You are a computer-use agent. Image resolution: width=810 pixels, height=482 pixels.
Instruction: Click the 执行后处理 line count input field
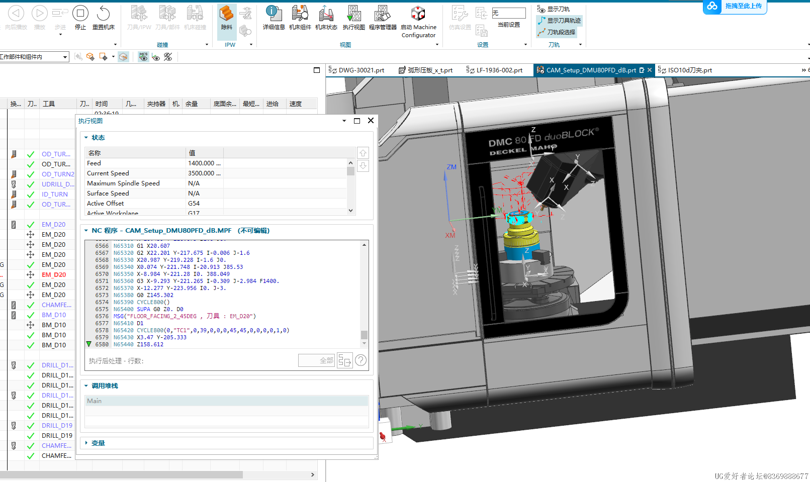(316, 360)
